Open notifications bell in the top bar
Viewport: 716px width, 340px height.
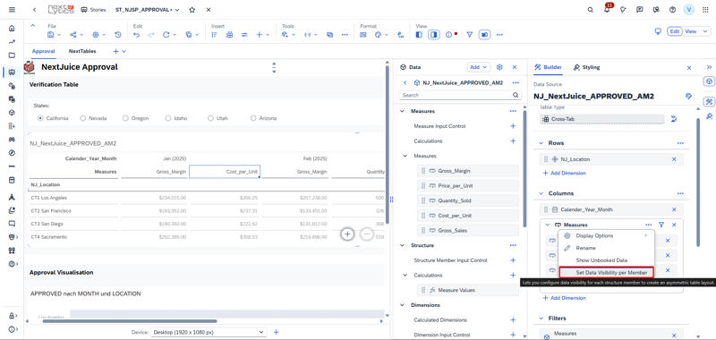point(607,10)
